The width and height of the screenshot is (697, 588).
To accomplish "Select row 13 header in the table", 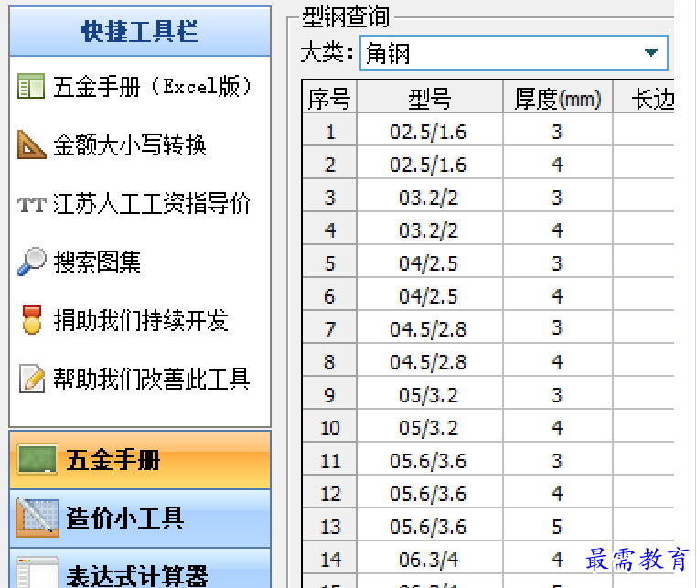I will [x=329, y=524].
